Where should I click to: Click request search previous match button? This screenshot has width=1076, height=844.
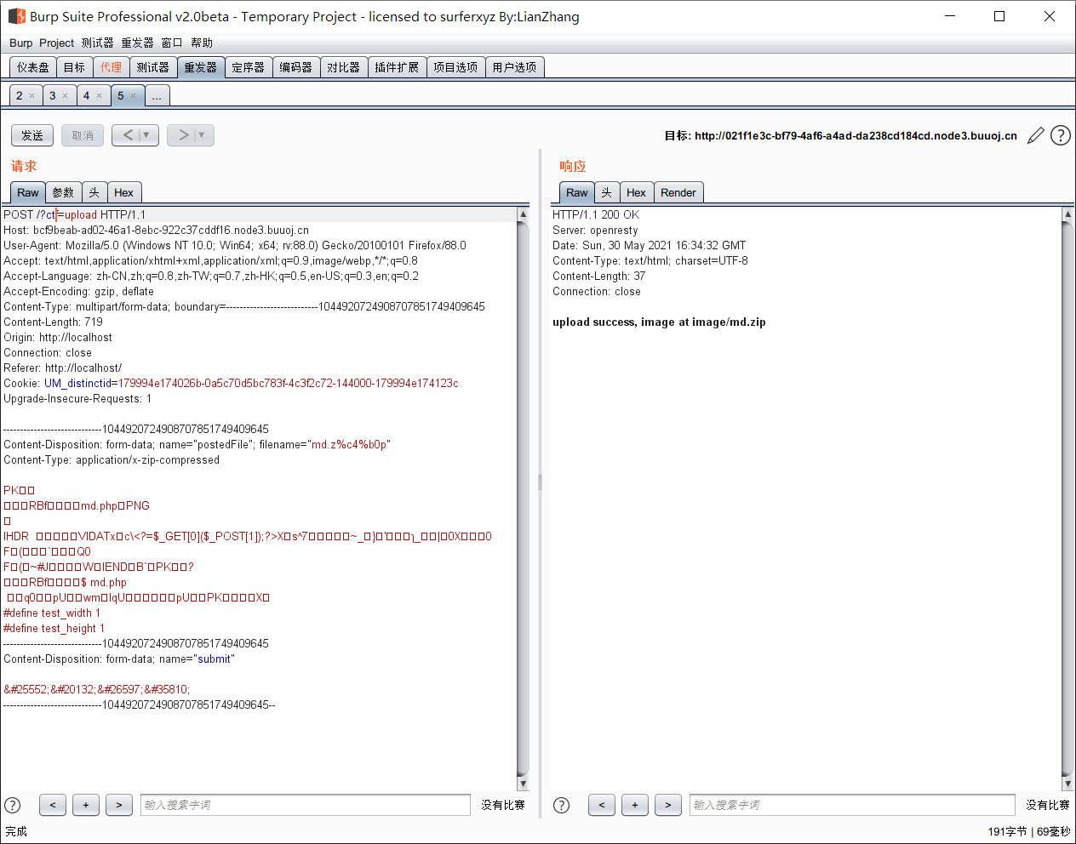pyautogui.click(x=53, y=805)
